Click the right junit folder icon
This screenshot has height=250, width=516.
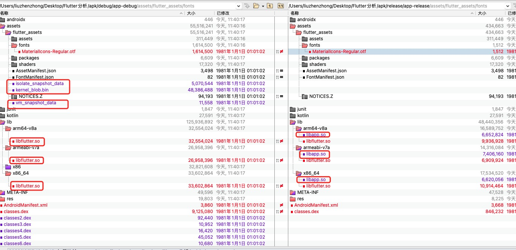pyautogui.click(x=293, y=109)
